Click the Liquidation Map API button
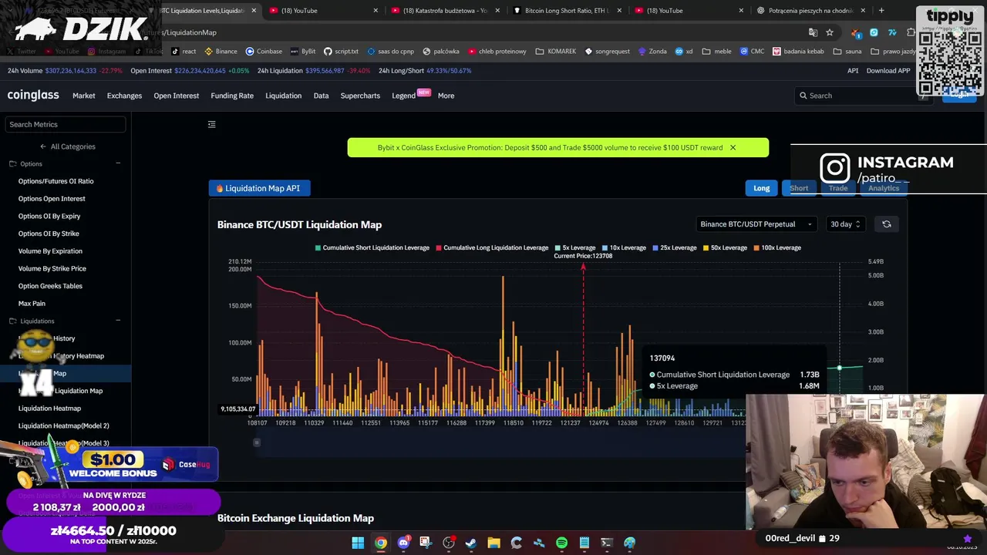The image size is (987, 555). [259, 188]
